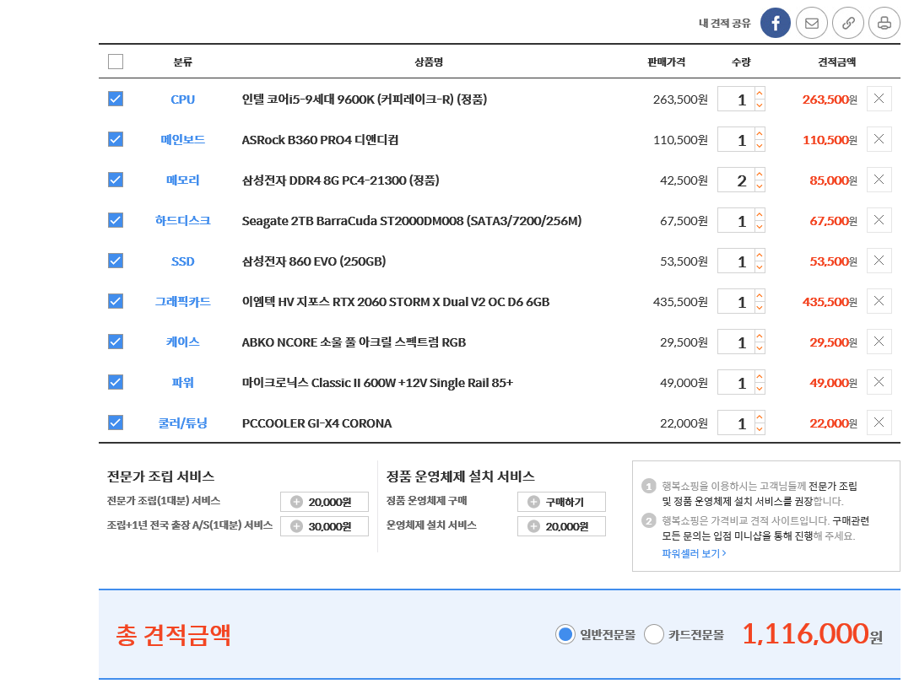Share estimate on Facebook
The height and width of the screenshot is (689, 914).
tap(775, 23)
